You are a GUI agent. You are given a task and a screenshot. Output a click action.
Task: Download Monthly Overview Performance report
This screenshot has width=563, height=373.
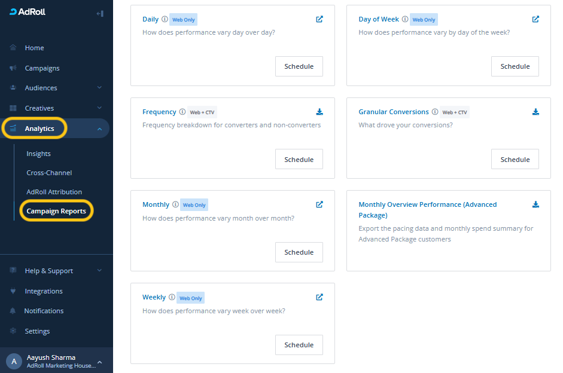tap(535, 204)
